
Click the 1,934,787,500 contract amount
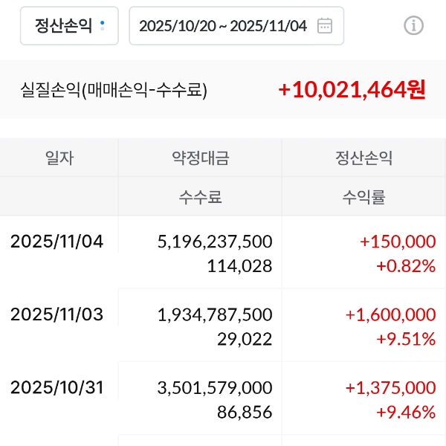[215, 314]
